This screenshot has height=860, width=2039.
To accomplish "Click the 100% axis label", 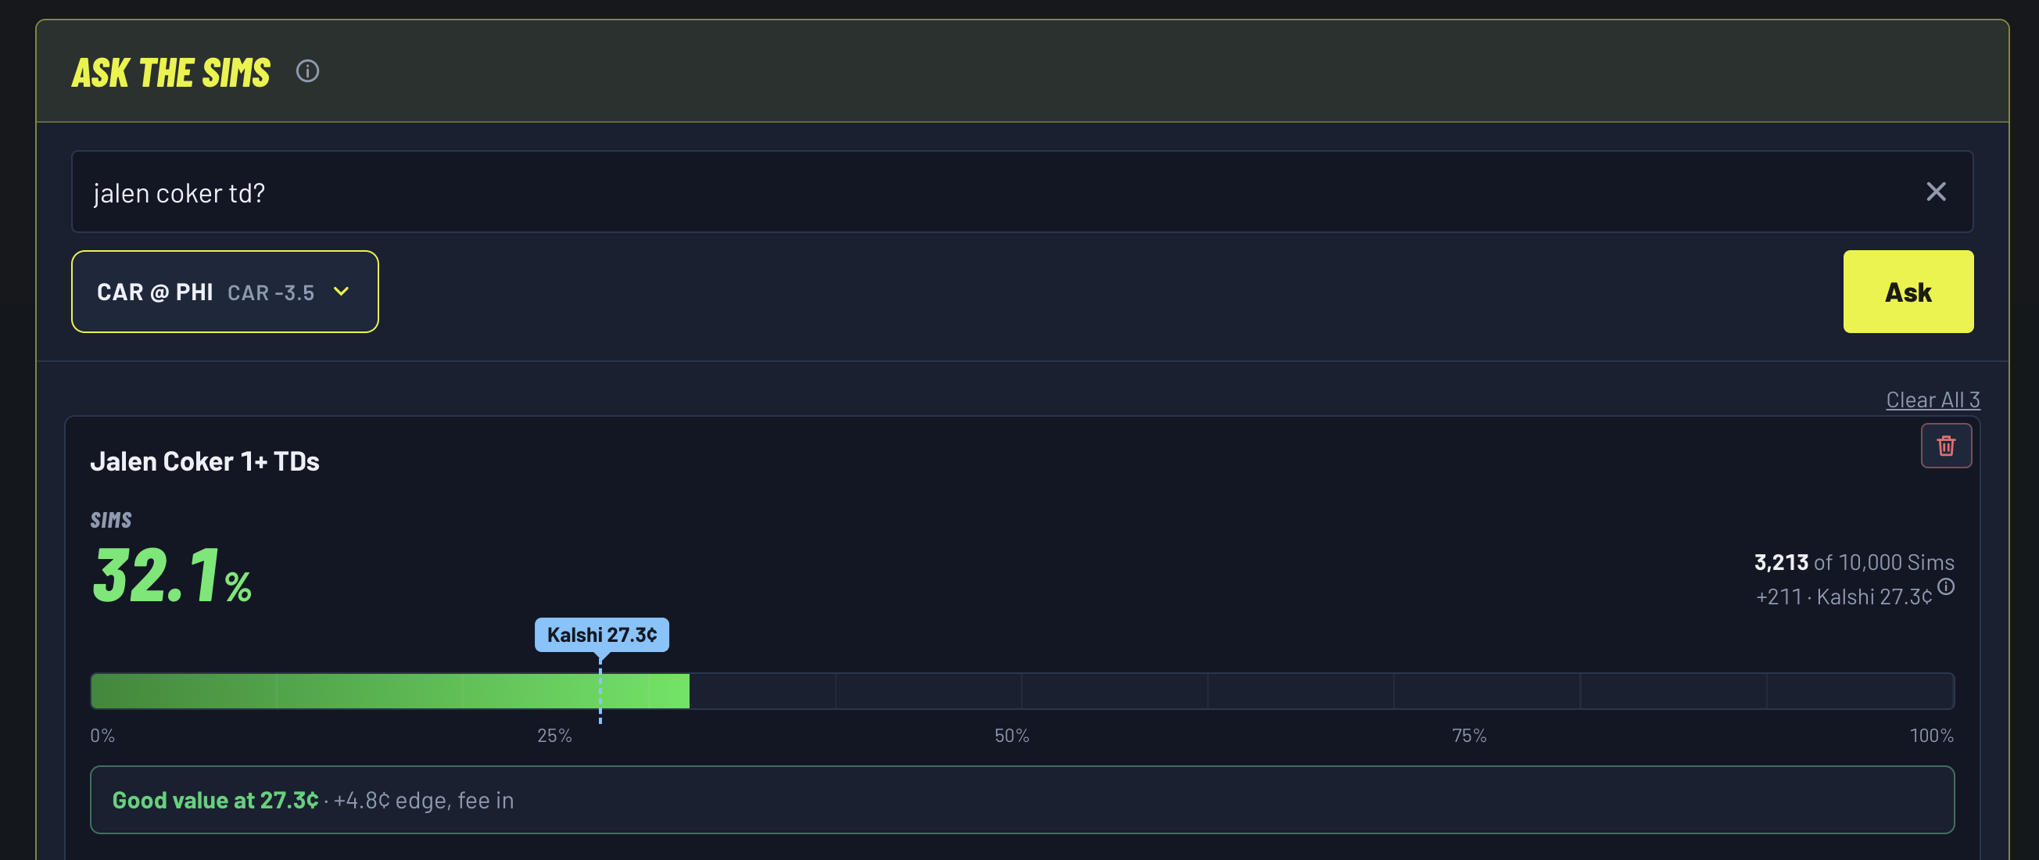I will coord(1931,735).
